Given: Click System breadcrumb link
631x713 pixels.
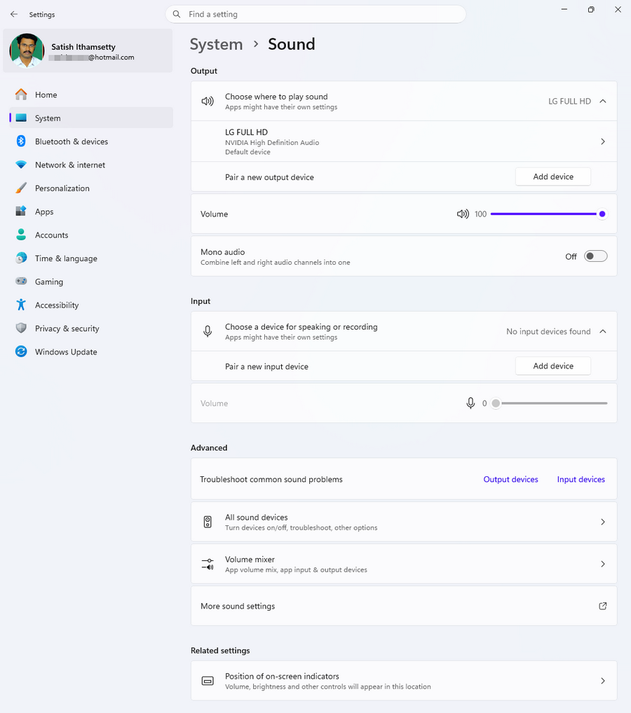Looking at the screenshot, I should coord(216,45).
